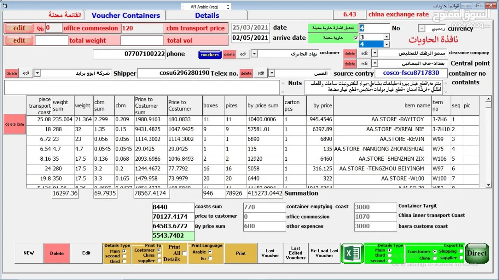Viewport: 499px width, 280px height.
Task: Expand the Central point dropdown
Action: [374, 63]
